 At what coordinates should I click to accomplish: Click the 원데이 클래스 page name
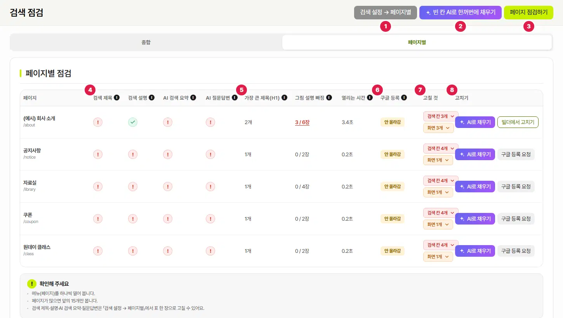[x=37, y=247]
